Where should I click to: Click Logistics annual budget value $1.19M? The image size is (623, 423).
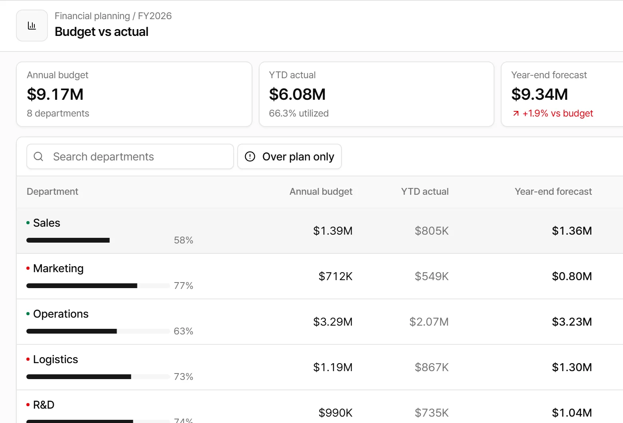click(333, 367)
